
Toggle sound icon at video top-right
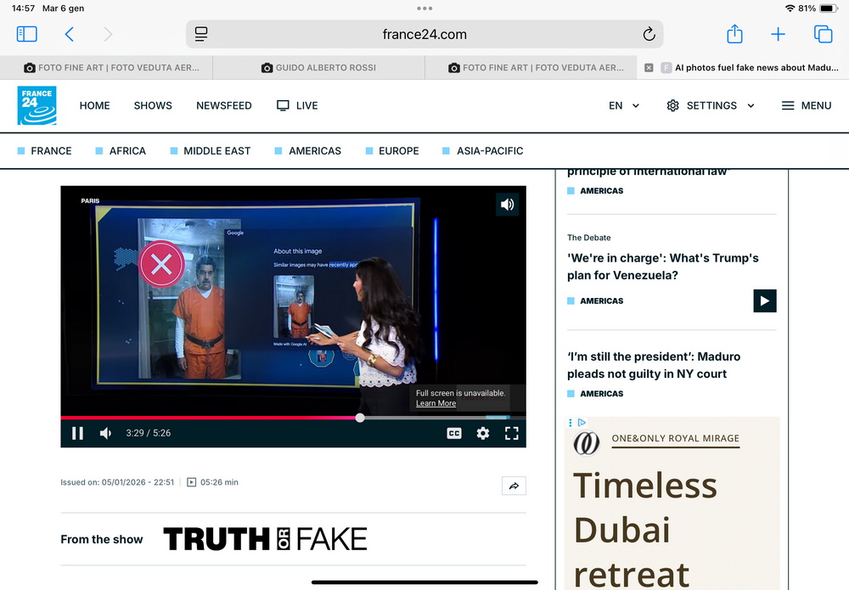[x=507, y=205]
